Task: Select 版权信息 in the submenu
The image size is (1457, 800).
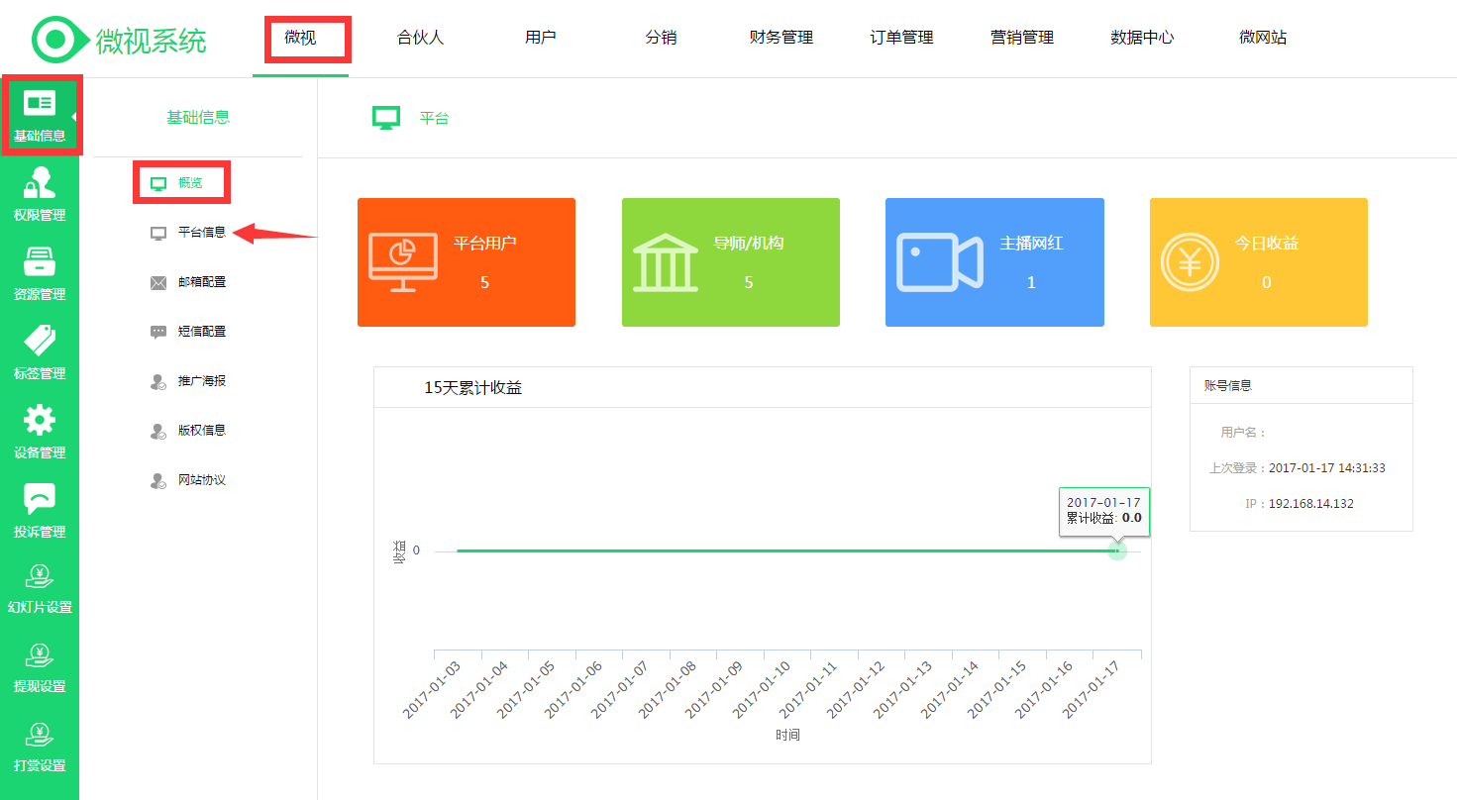Action: click(202, 431)
